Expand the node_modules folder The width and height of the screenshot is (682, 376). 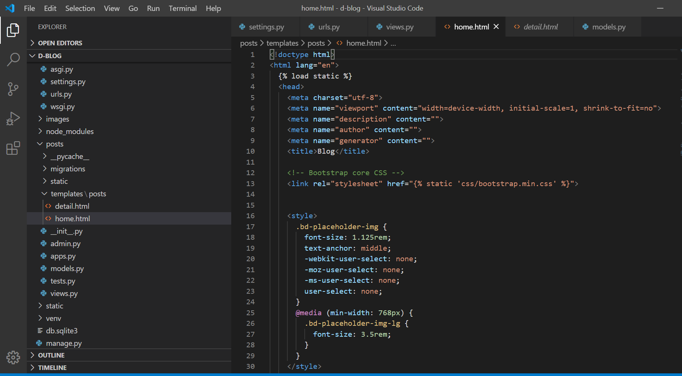[x=40, y=131]
